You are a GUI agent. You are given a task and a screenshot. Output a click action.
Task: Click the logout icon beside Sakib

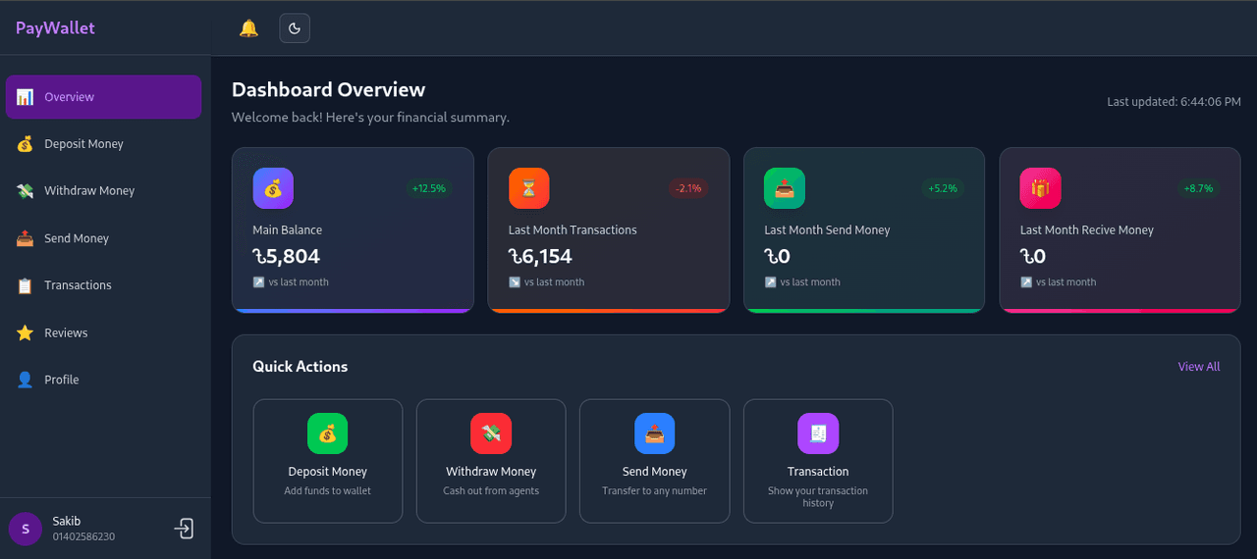coord(184,529)
